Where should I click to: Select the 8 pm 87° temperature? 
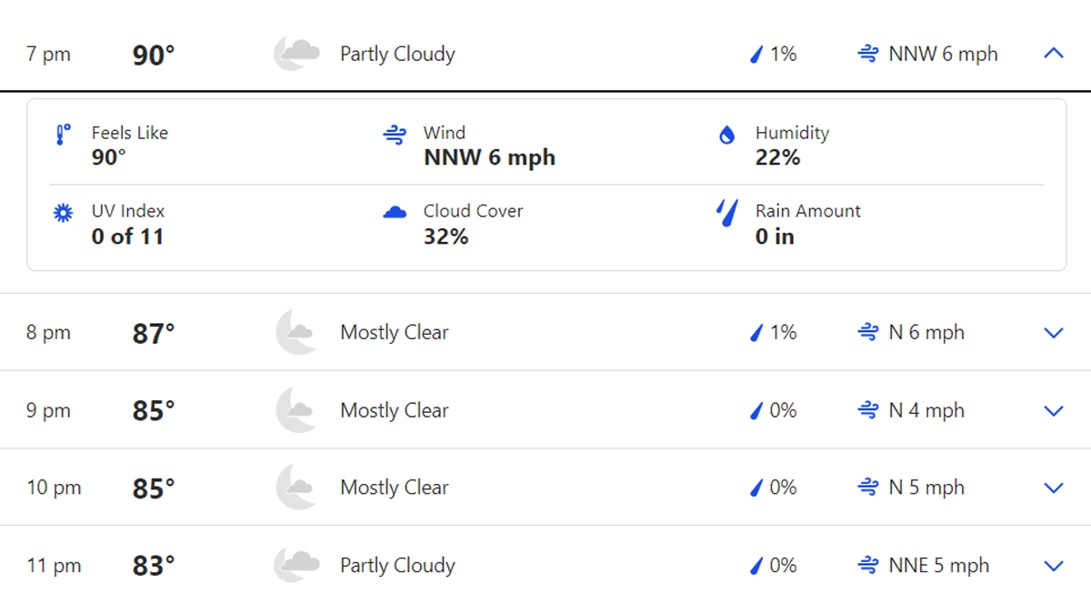point(154,334)
